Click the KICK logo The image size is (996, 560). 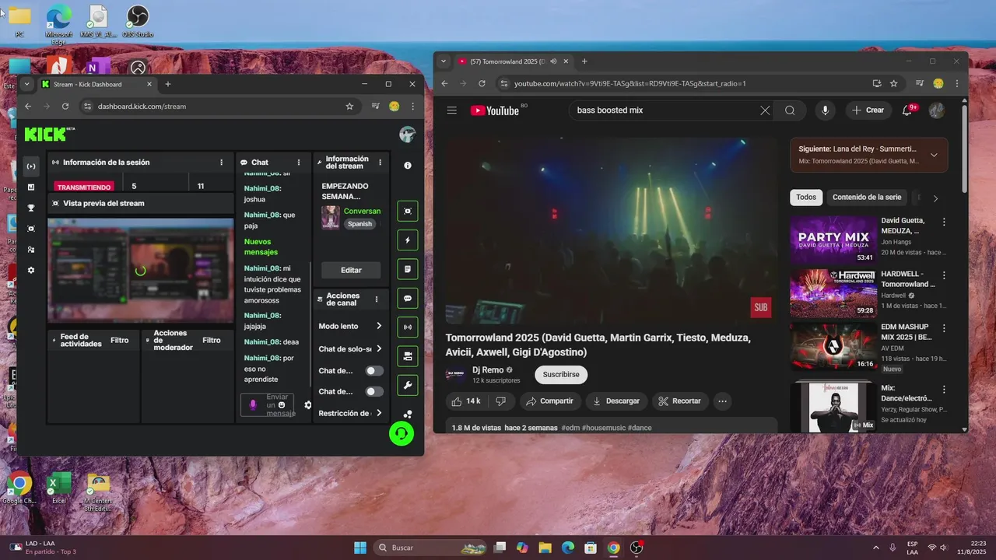click(x=46, y=135)
